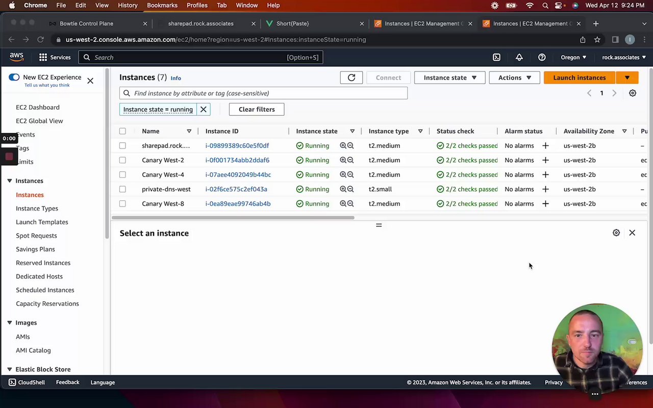This screenshot has height=408, width=653.
Task: Open the details panel settings gear
Action: point(616,233)
